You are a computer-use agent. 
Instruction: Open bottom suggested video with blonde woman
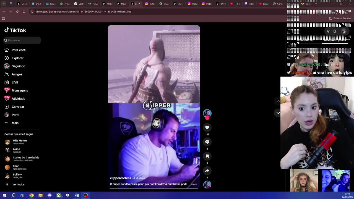pyautogui.click(x=304, y=181)
